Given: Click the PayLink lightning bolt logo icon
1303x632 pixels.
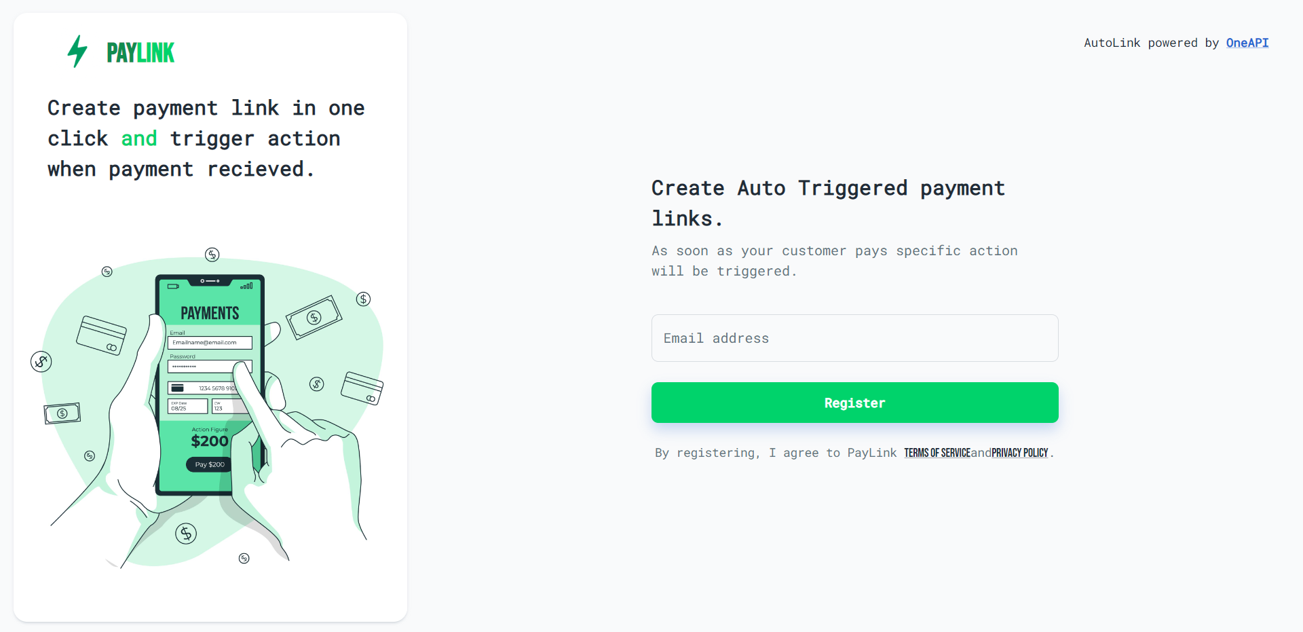Looking at the screenshot, I should [77, 52].
